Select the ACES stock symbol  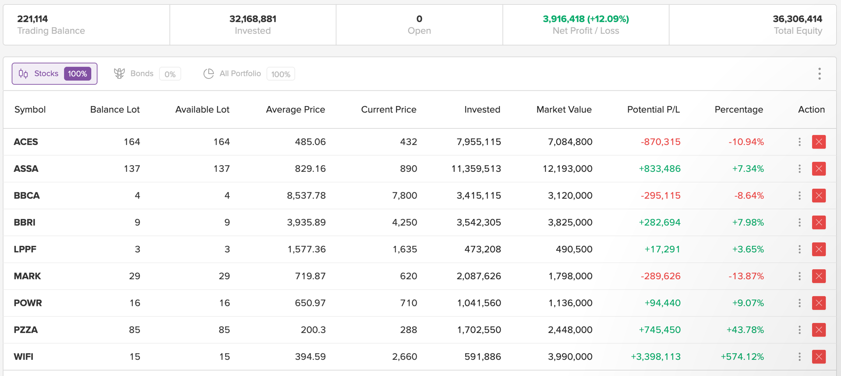(26, 142)
